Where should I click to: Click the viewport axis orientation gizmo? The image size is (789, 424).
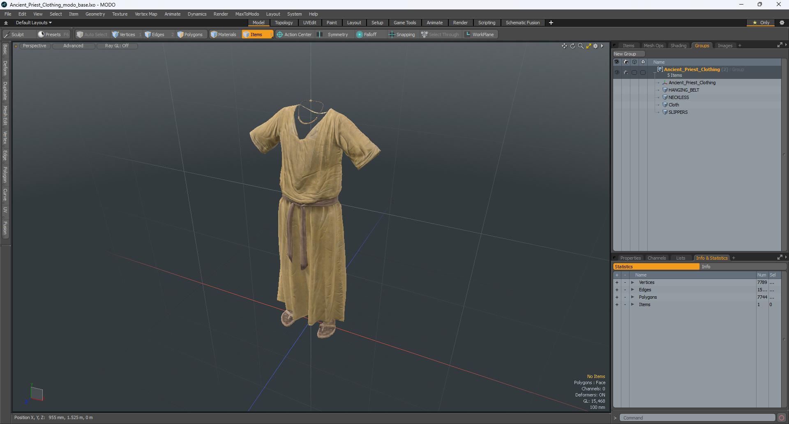click(x=35, y=394)
